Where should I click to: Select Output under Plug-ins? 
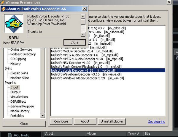tap(15, 92)
